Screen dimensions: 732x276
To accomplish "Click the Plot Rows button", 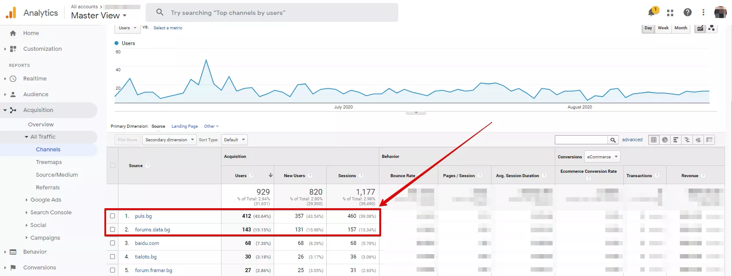I will coord(127,140).
